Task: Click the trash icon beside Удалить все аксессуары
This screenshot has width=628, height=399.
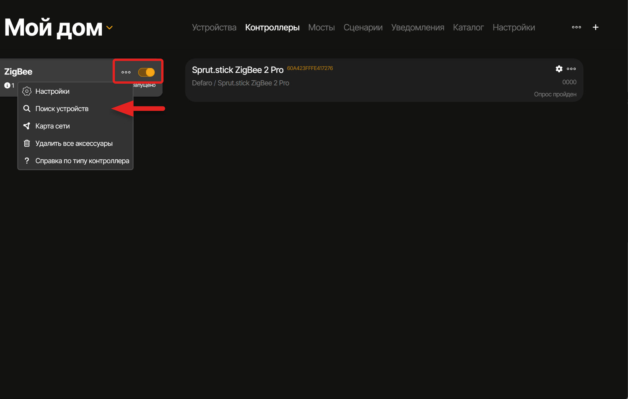Action: [26, 143]
